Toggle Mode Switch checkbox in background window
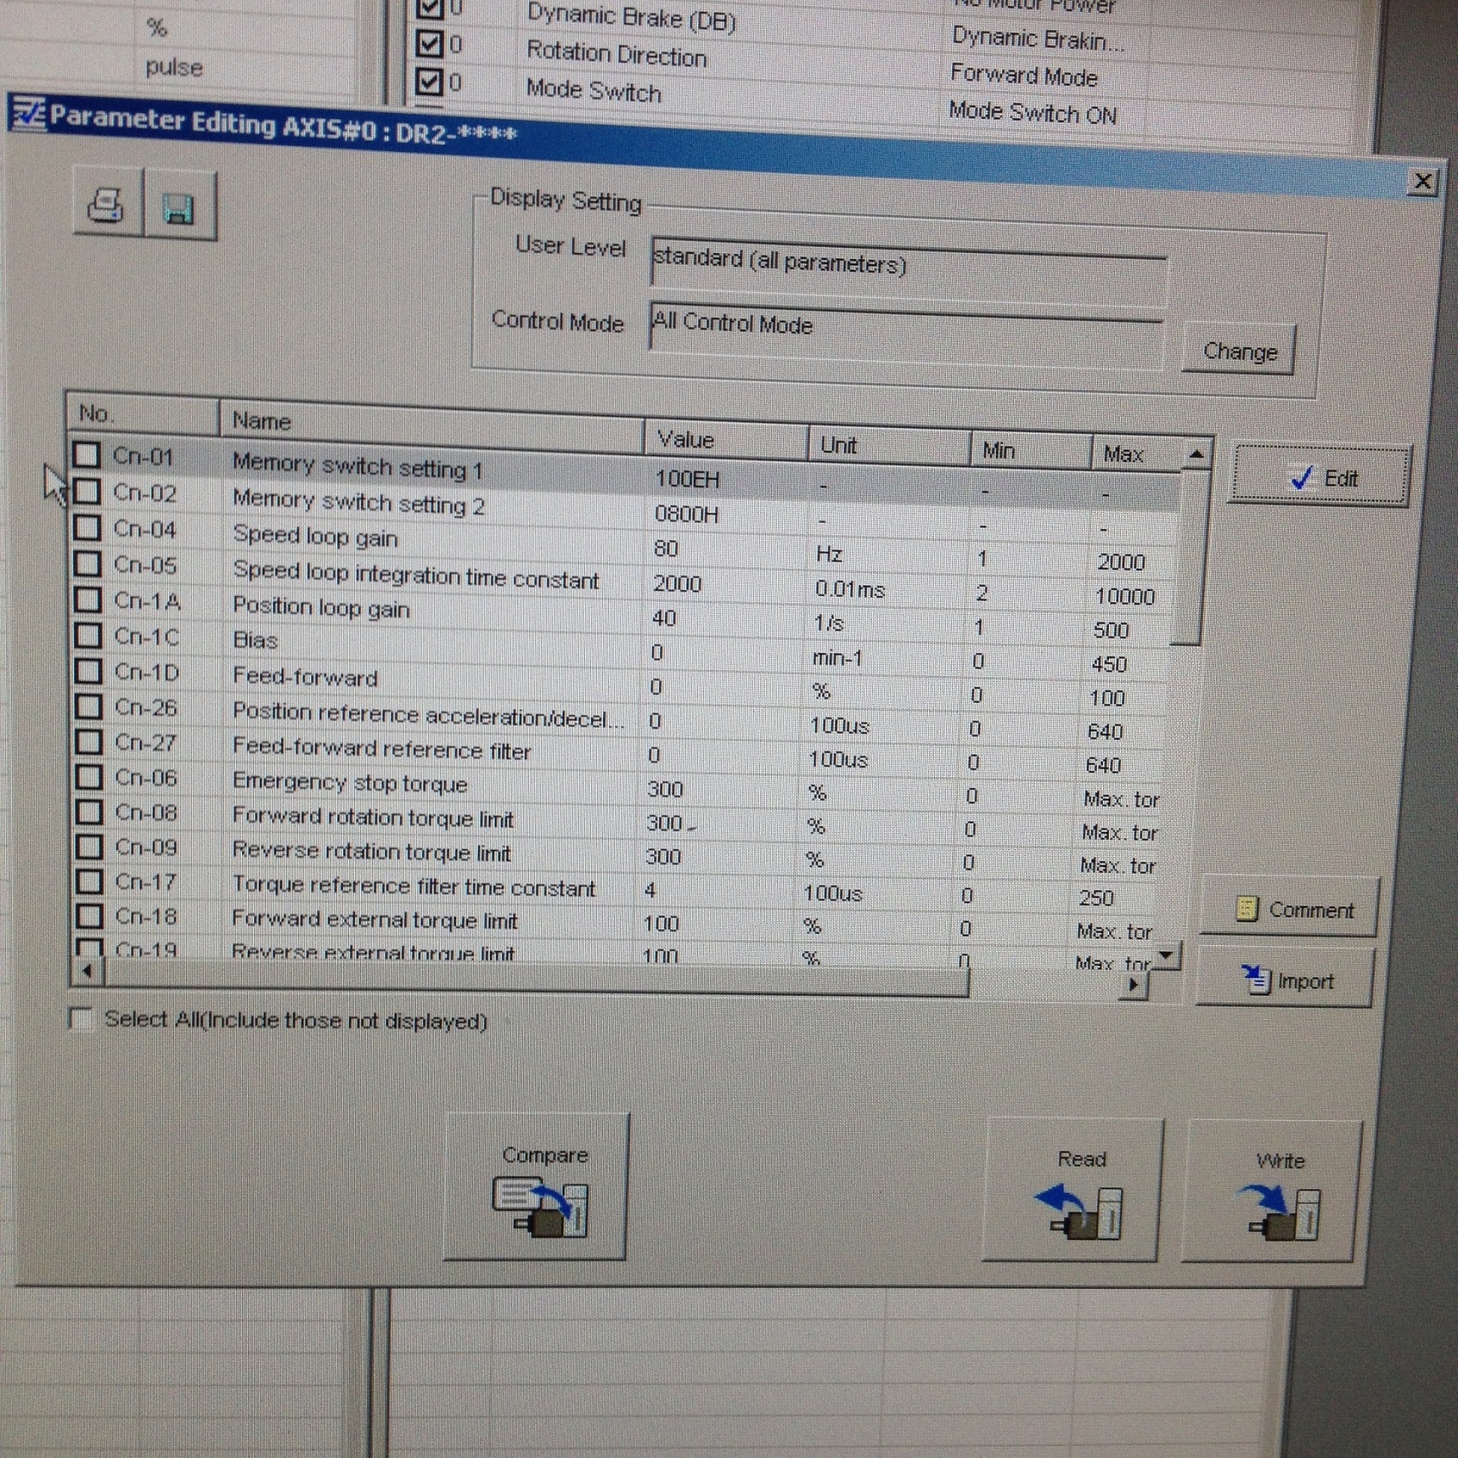The height and width of the screenshot is (1458, 1458). [x=429, y=81]
